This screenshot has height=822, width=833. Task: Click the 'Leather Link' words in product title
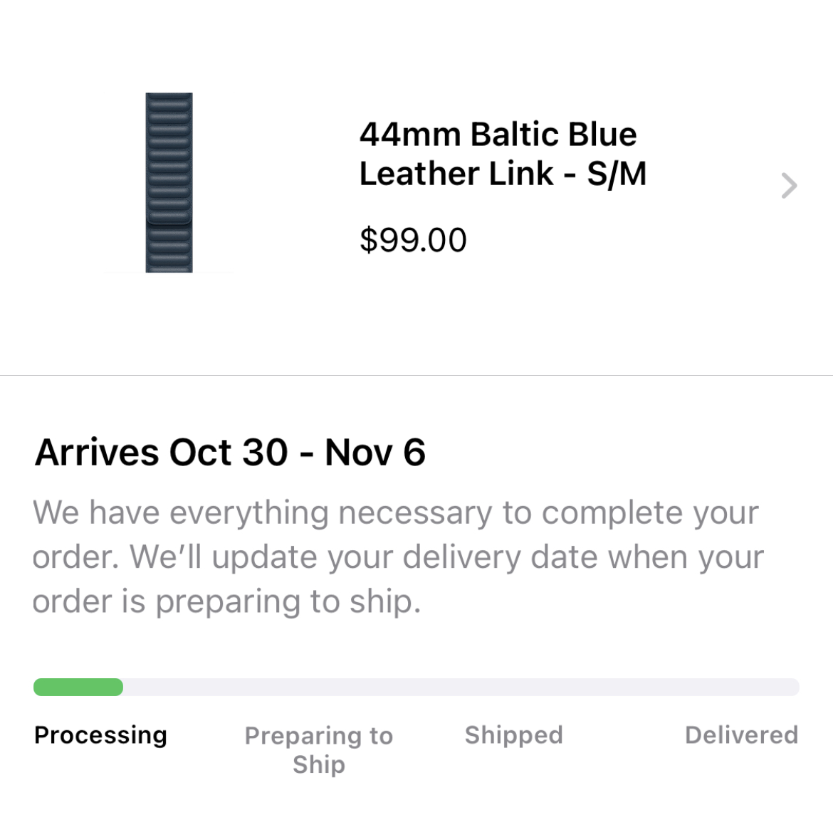[456, 174]
